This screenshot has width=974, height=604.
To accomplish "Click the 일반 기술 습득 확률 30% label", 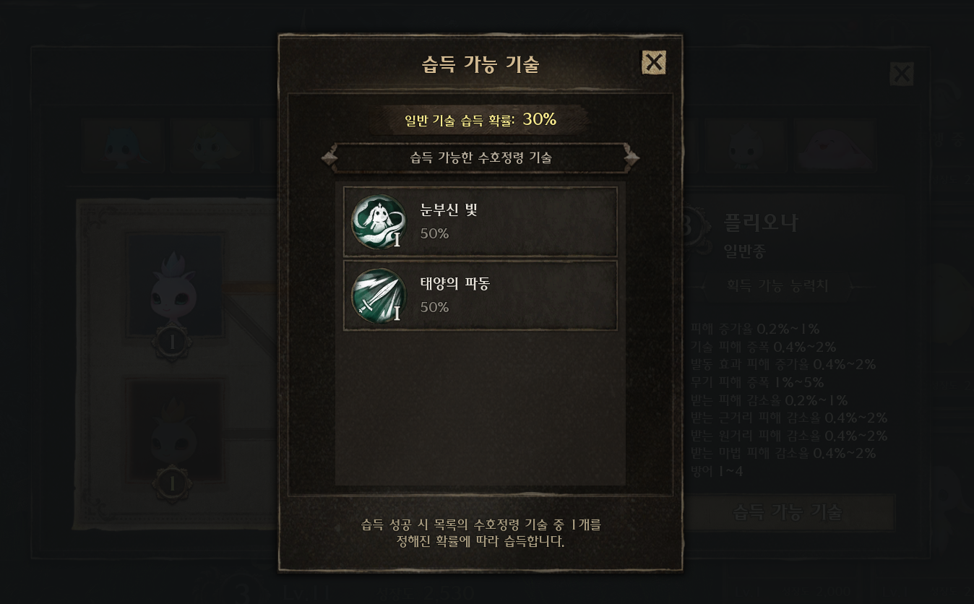I will point(480,120).
